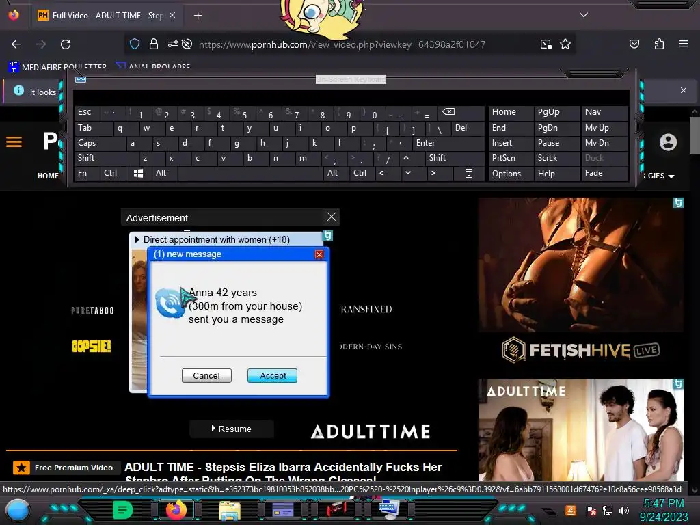Bookmark this page with the star icon
Screen dimensions: 700x525
pos(565,44)
